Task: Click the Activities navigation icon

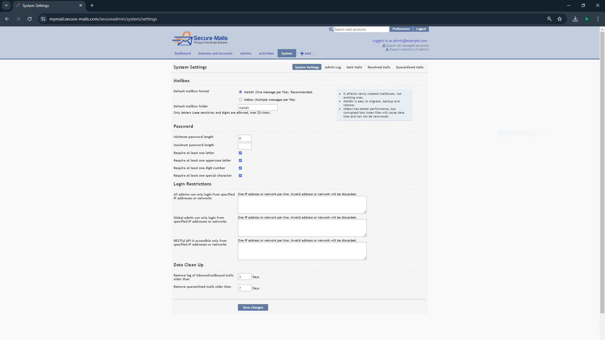Action: tap(266, 53)
